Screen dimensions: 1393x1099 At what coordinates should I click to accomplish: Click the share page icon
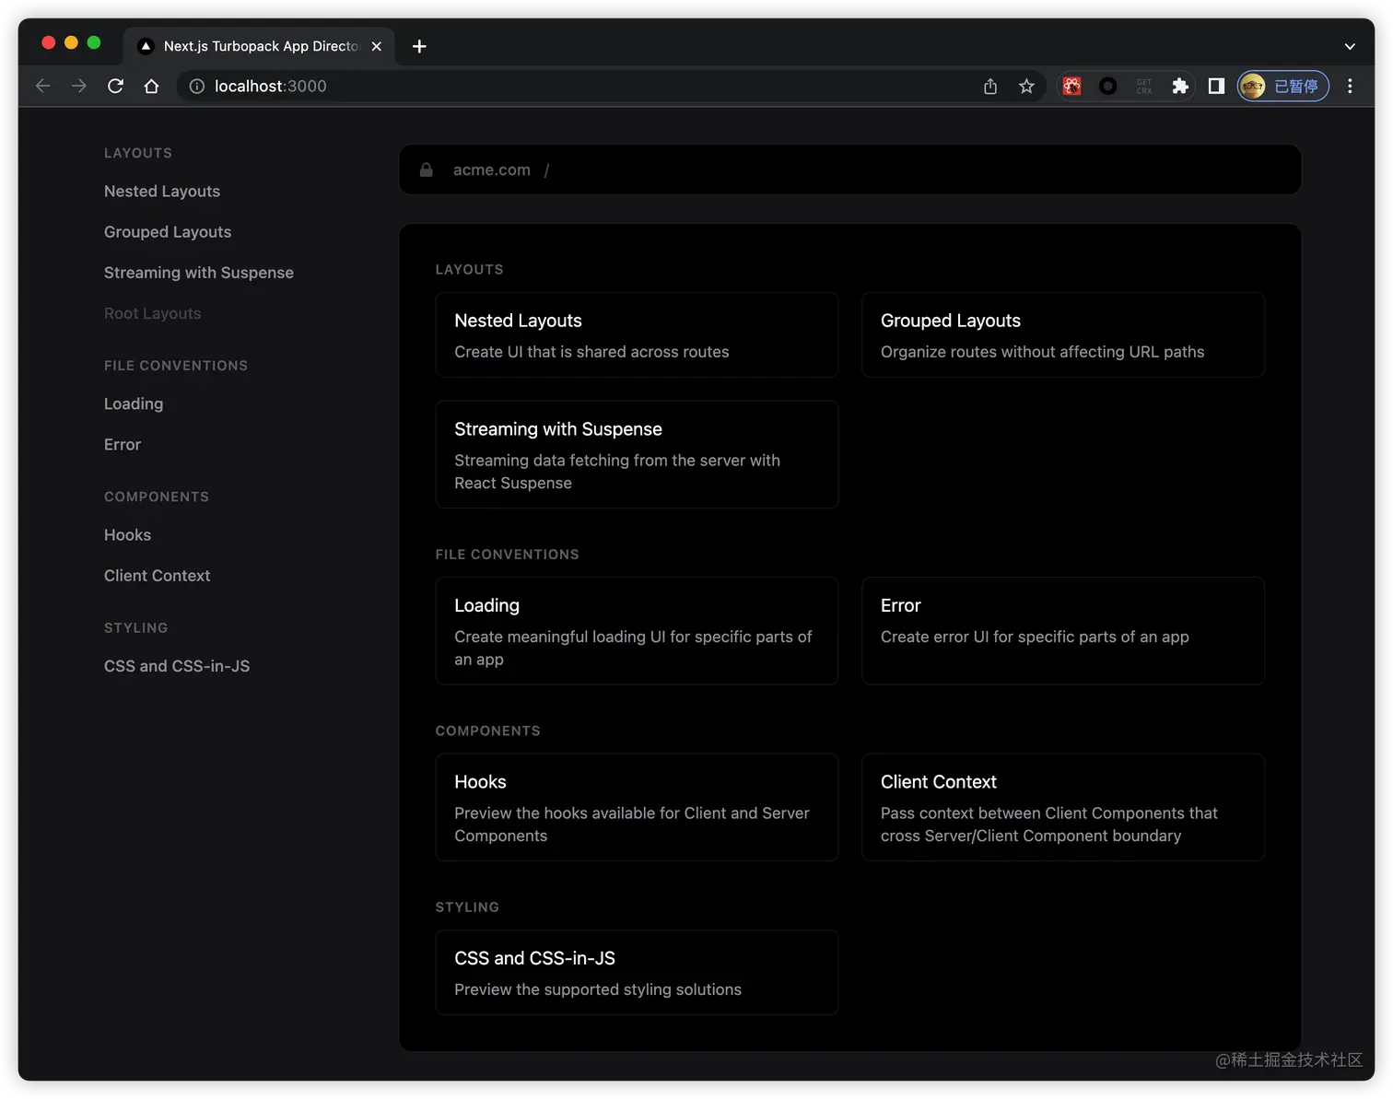[x=990, y=86]
